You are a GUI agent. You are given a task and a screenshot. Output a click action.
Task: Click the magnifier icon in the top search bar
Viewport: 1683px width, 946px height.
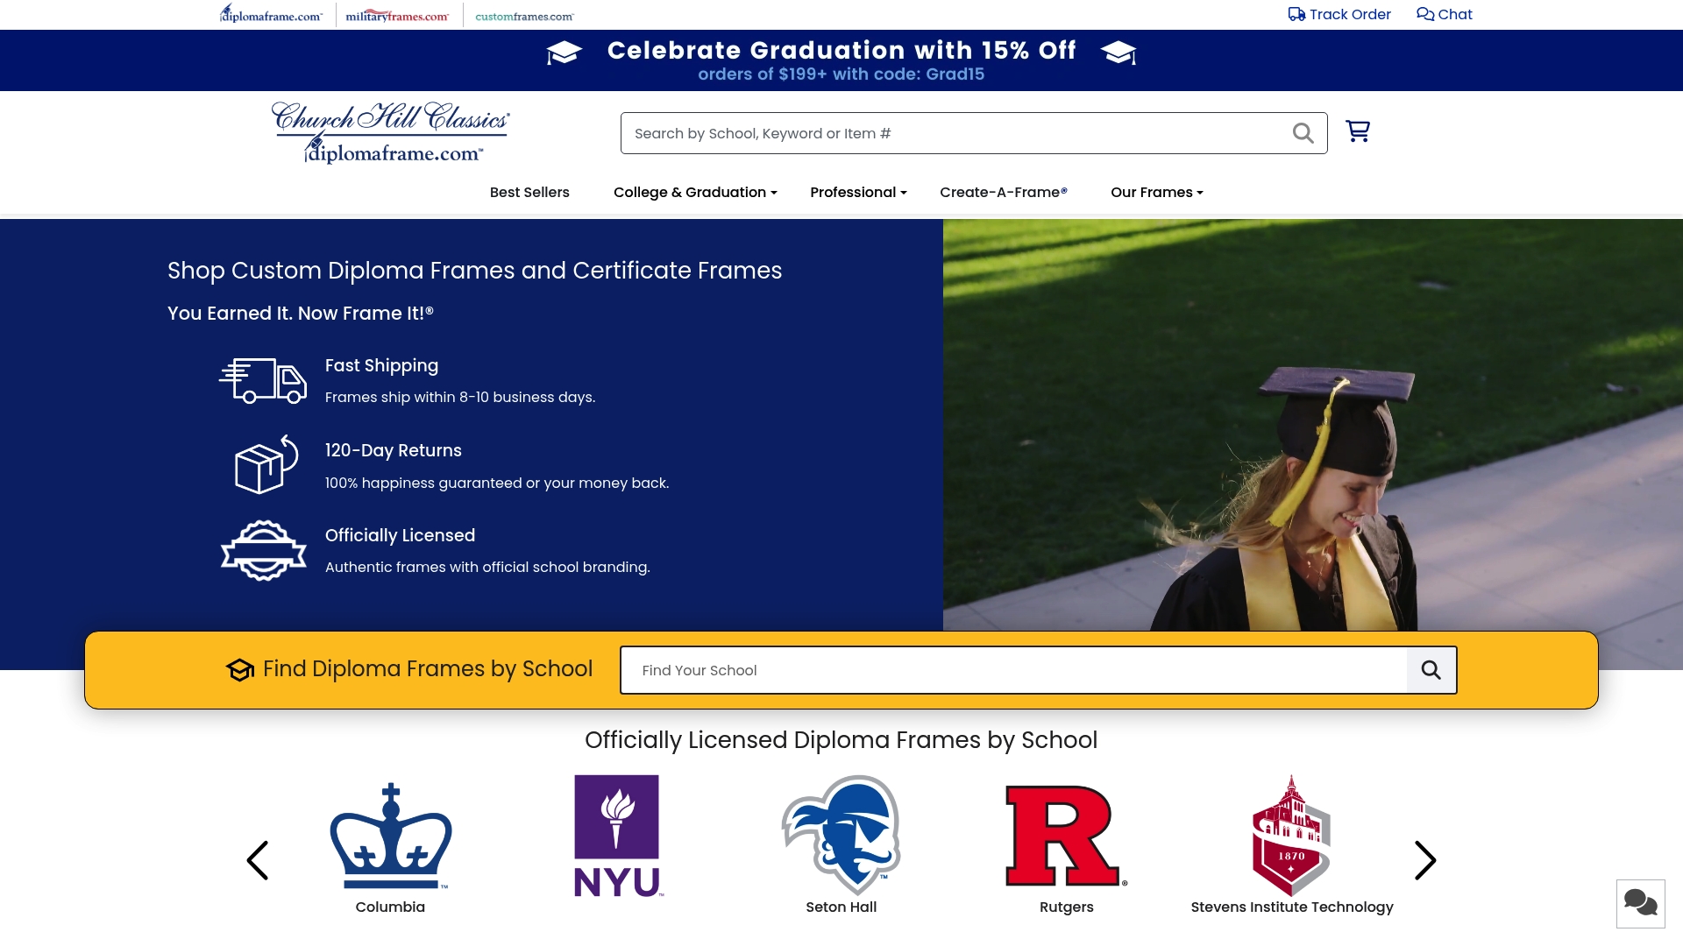(1303, 133)
